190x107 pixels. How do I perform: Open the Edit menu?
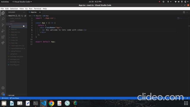(7, 9)
